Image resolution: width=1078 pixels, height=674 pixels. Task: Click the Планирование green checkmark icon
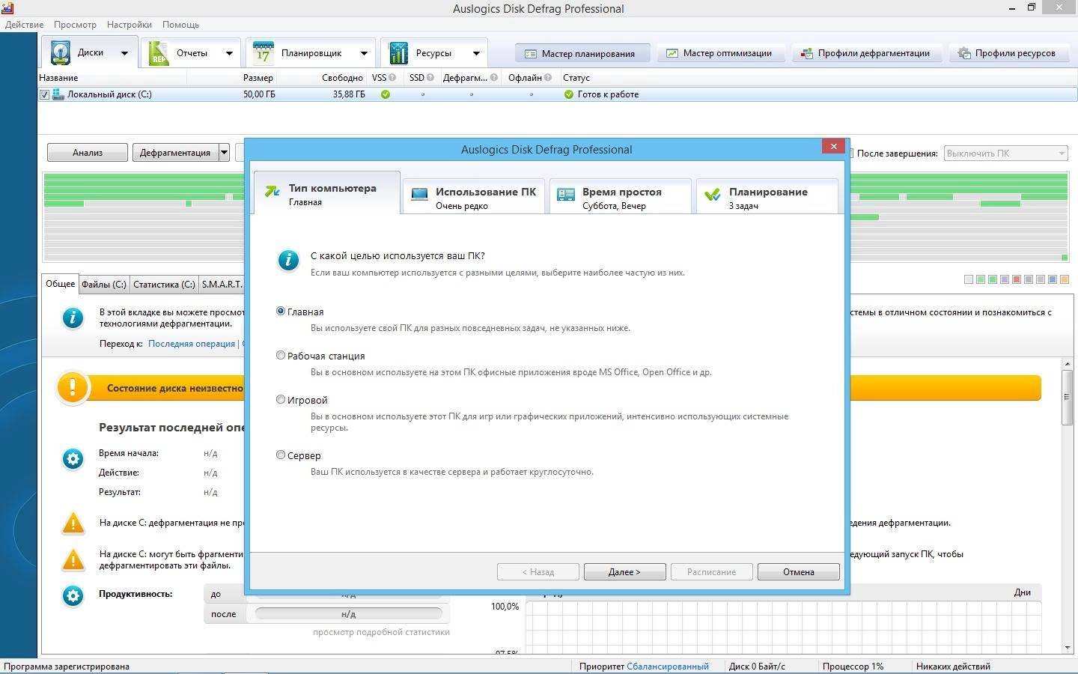pos(713,195)
